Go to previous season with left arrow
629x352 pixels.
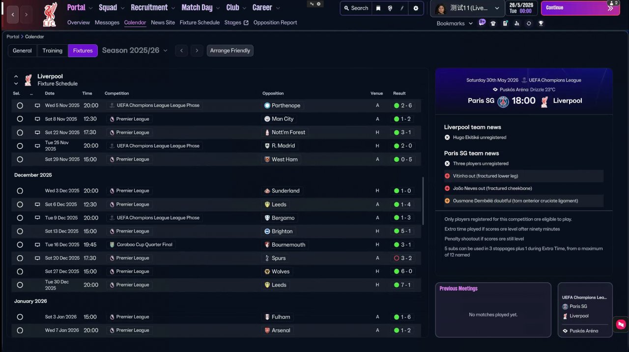point(181,51)
